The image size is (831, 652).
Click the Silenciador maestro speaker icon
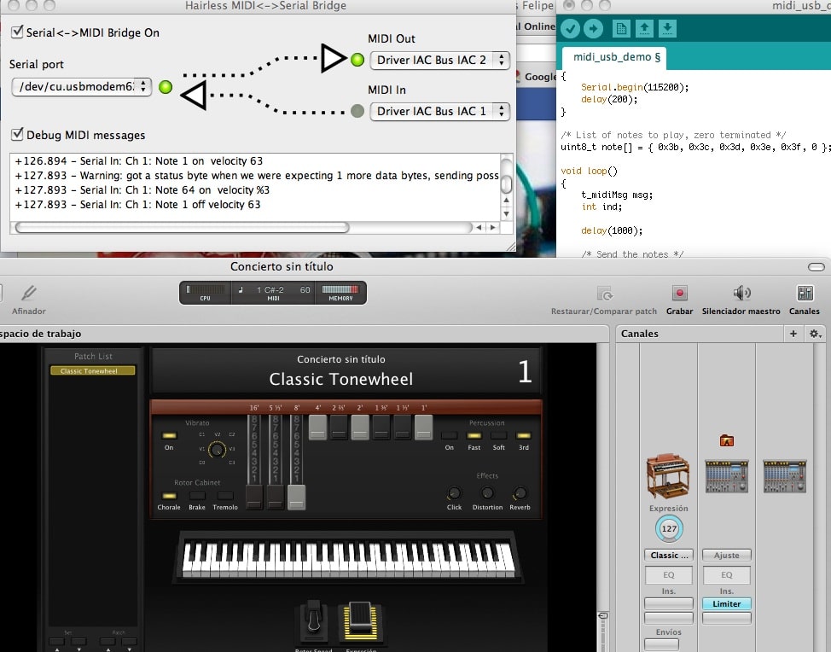coord(741,294)
